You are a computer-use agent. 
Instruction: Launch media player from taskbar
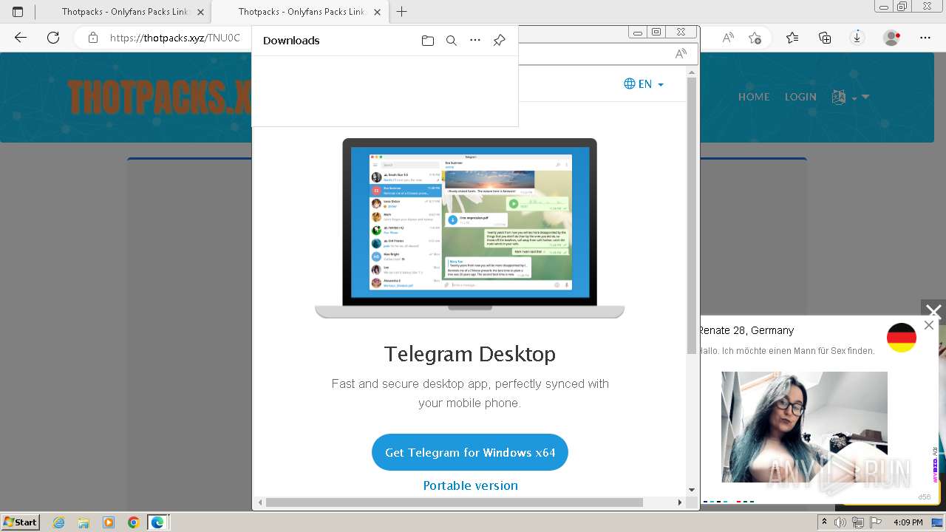click(x=109, y=522)
